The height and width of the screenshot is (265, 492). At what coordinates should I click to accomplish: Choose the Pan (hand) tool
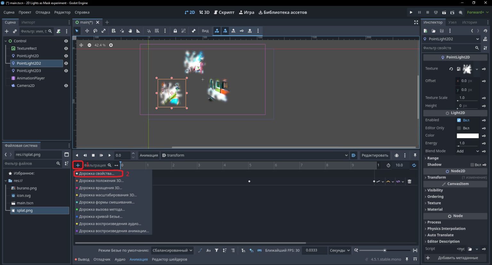[x=130, y=31]
